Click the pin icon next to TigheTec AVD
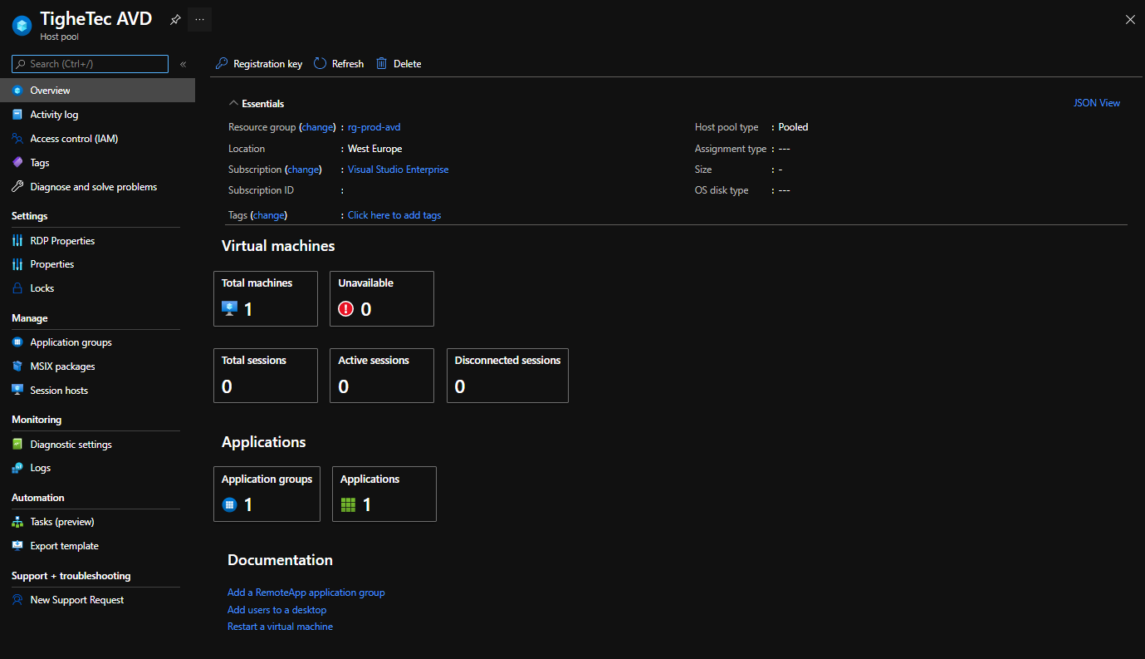This screenshot has width=1145, height=659. pyautogui.click(x=175, y=20)
